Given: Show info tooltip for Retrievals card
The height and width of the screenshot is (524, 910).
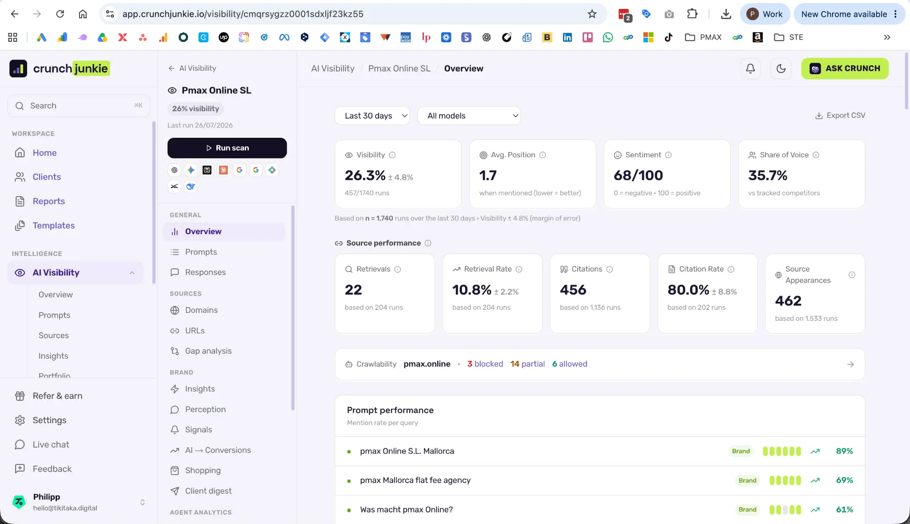Looking at the screenshot, I should coord(398,269).
